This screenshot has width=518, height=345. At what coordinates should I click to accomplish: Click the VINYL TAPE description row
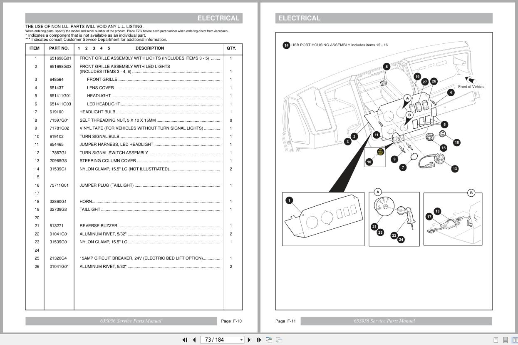click(x=150, y=128)
